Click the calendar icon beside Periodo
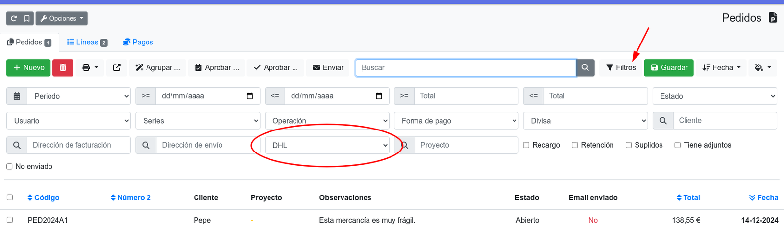Image resolution: width=784 pixels, height=239 pixels. coord(17,96)
